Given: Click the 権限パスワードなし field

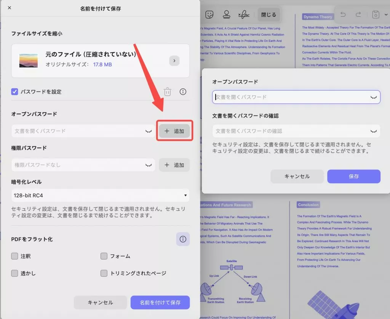Looking at the screenshot, I should (83, 165).
